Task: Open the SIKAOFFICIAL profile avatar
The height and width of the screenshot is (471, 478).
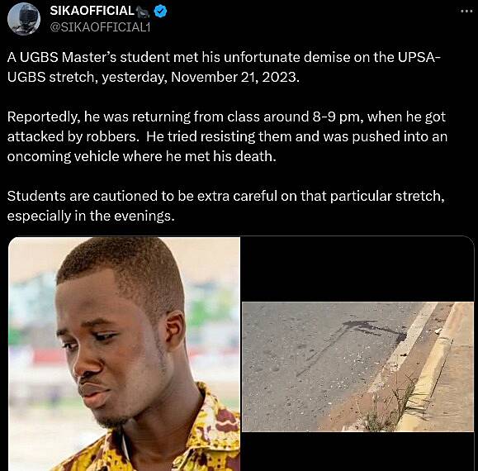Action: (24, 19)
